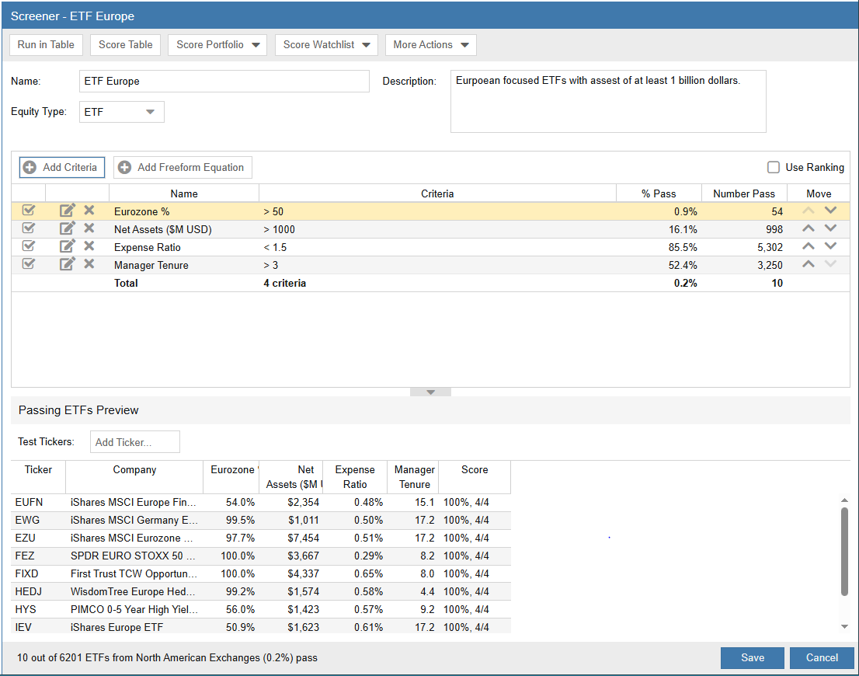This screenshot has width=859, height=676.
Task: Uncheck the Eurozone % criteria checkbox
Action: [x=29, y=211]
